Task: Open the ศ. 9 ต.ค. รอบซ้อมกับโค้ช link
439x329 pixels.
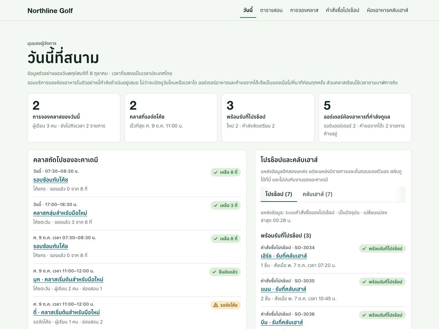Action: point(51,246)
